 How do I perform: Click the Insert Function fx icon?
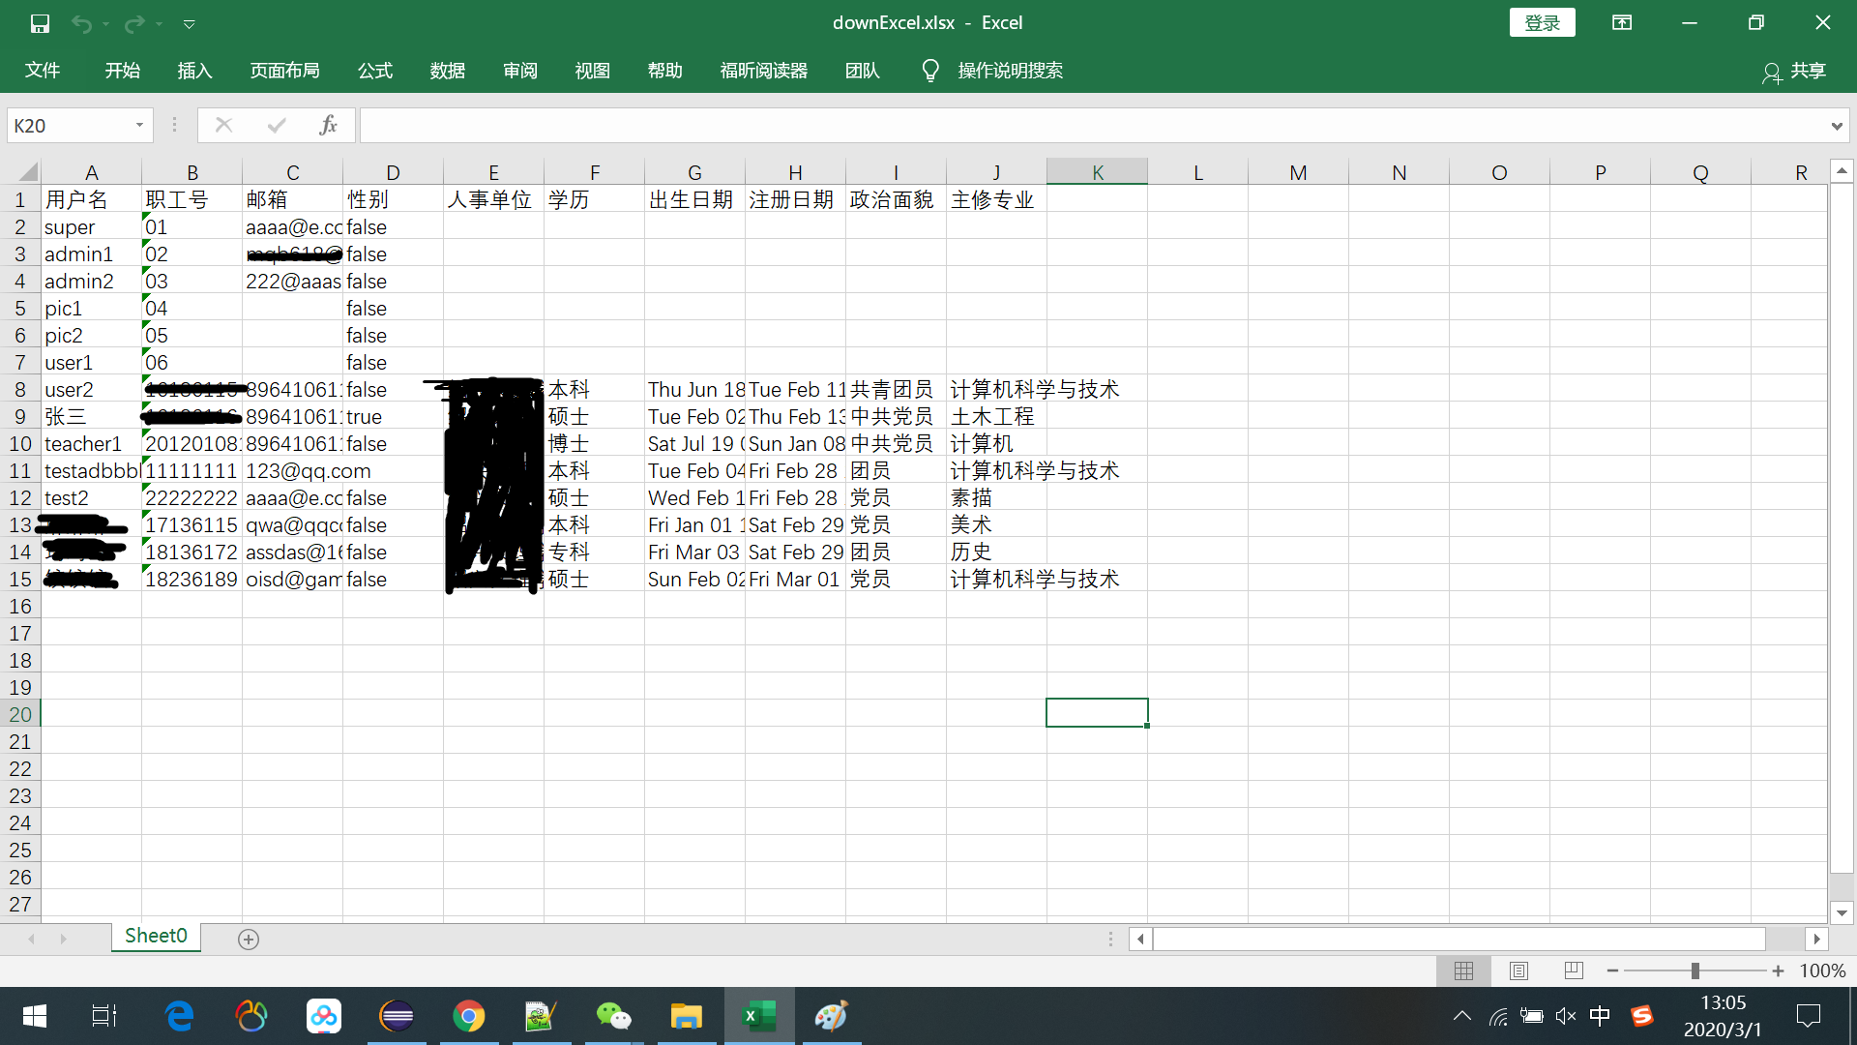(328, 125)
